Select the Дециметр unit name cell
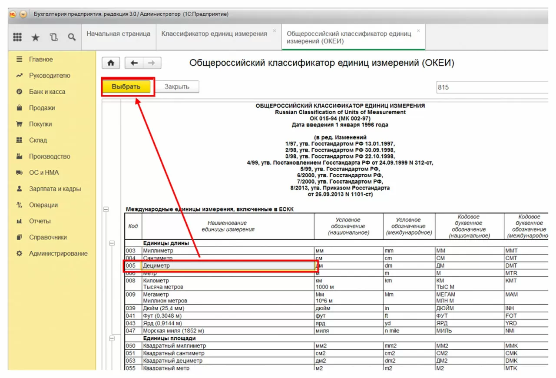This screenshot has width=556, height=378. click(228, 265)
